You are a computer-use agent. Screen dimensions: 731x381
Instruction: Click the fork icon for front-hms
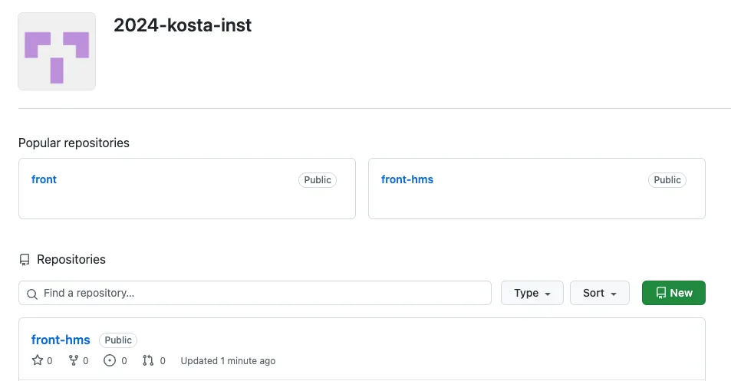[x=74, y=360]
